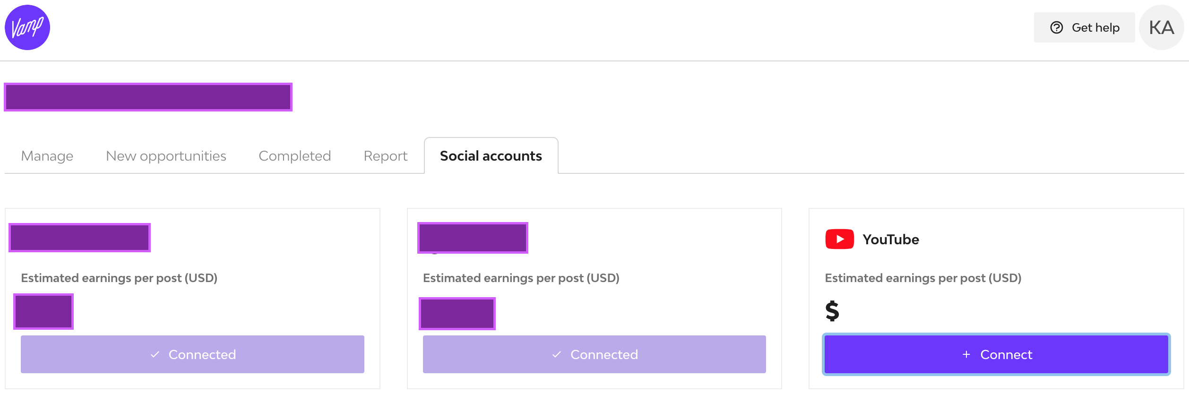Click the YouTube card title text

890,240
